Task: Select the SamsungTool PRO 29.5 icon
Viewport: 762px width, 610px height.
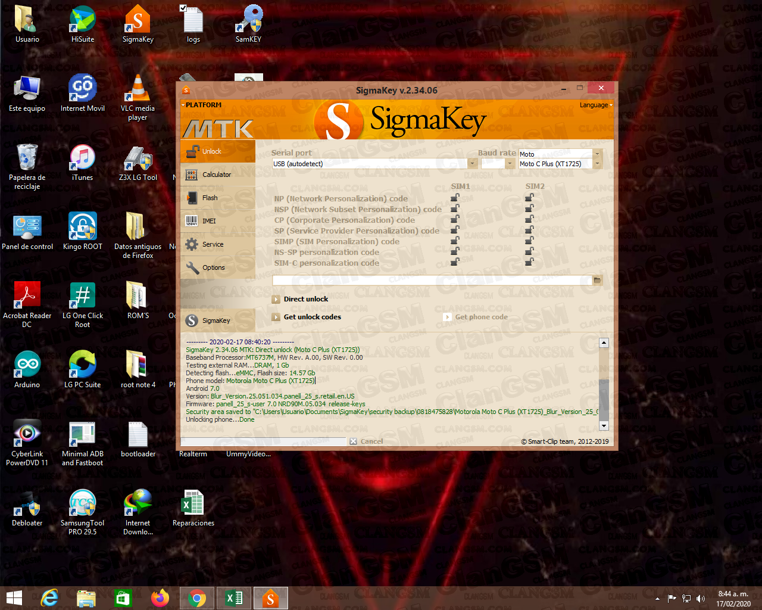Action: pyautogui.click(x=83, y=513)
